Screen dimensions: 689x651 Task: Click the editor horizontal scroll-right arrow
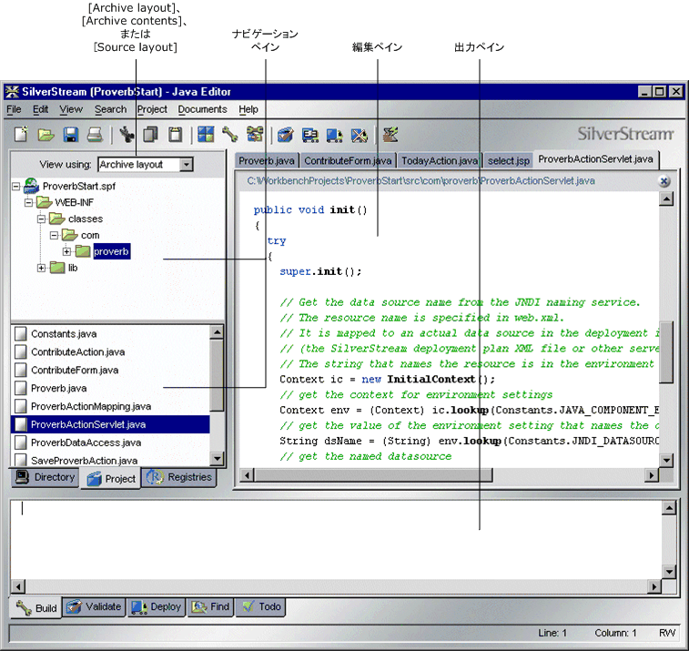(x=652, y=475)
